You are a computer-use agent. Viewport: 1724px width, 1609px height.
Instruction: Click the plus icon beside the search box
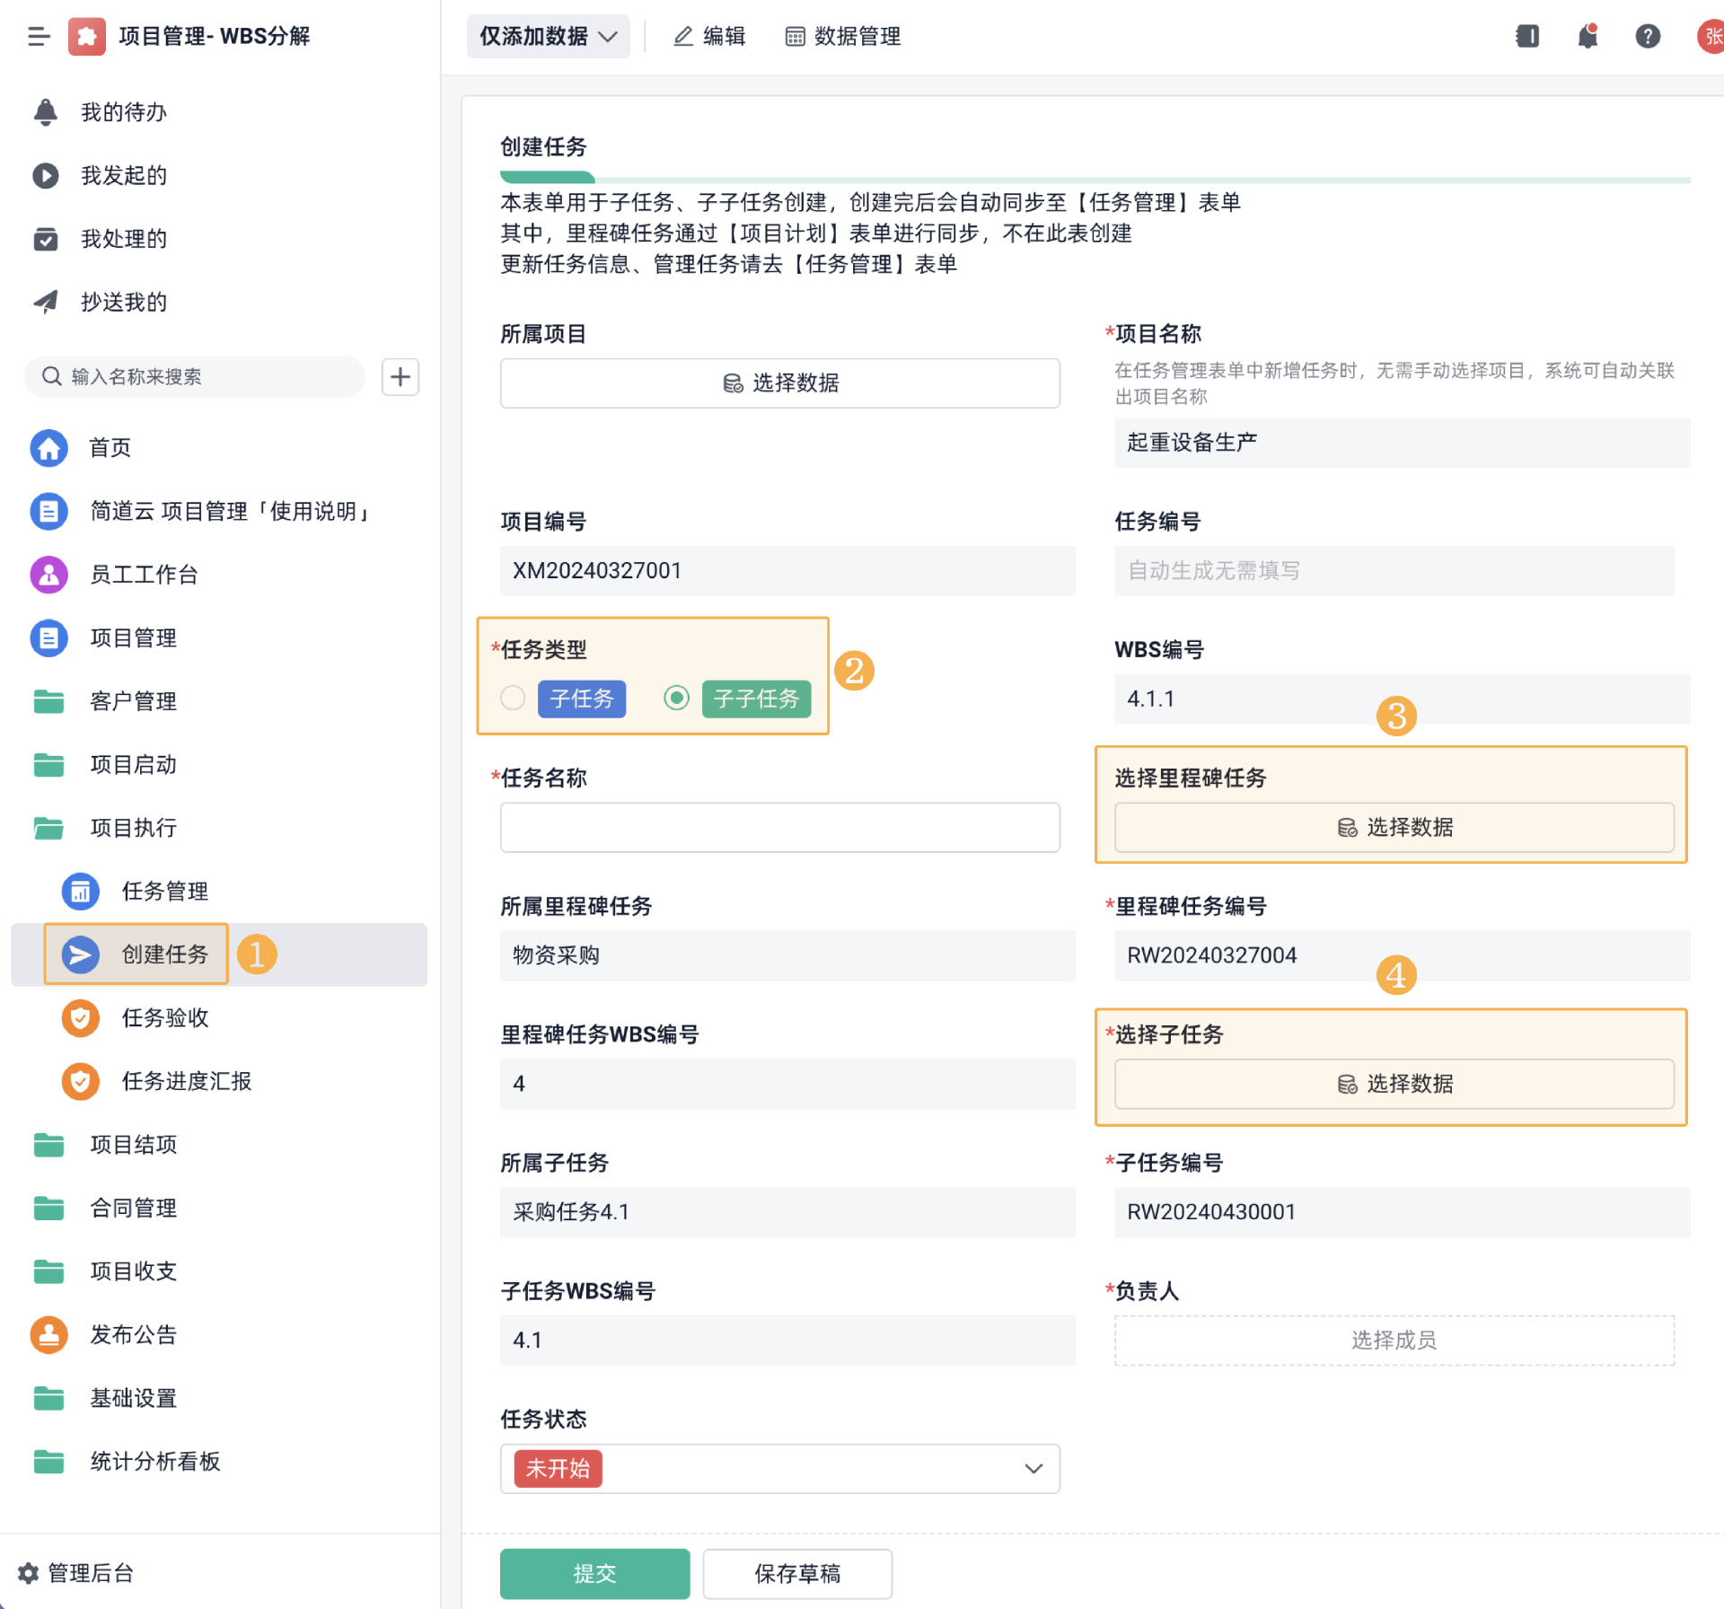[x=400, y=377]
